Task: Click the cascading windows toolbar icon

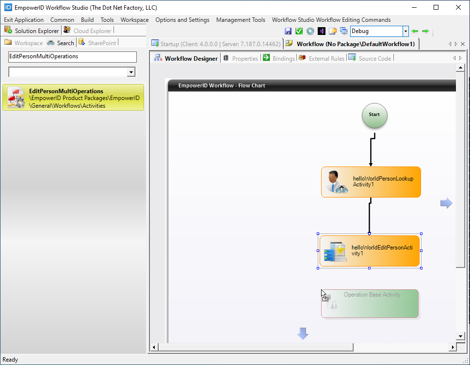Action: [343, 31]
